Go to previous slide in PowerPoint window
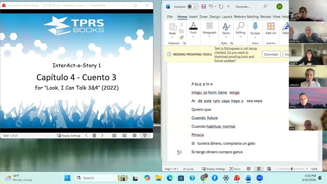This screenshot has width=327, height=184. pos(86,136)
